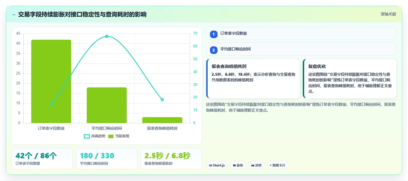Image resolution: width=408 pixels, height=181 pixels.
Task: Click the line peak point above 平均接口响应时间
Action: pos(107,36)
